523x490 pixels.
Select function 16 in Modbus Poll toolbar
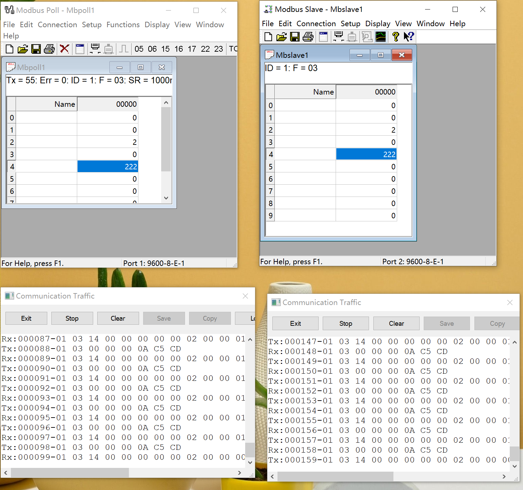click(x=179, y=49)
